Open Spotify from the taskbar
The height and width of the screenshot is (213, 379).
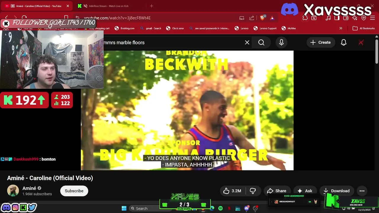coord(220,208)
